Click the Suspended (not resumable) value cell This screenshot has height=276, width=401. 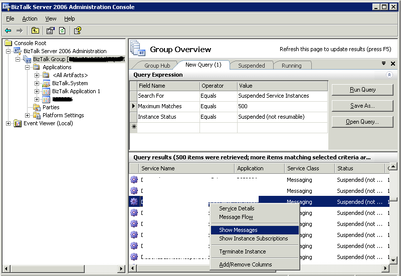pos(282,117)
